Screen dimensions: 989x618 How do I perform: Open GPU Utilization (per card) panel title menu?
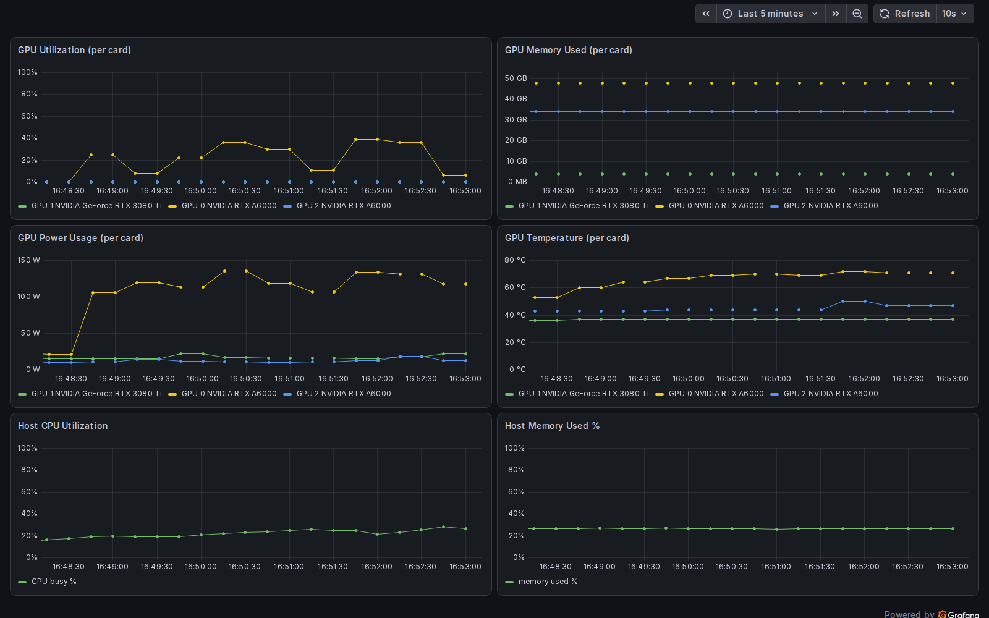[74, 50]
